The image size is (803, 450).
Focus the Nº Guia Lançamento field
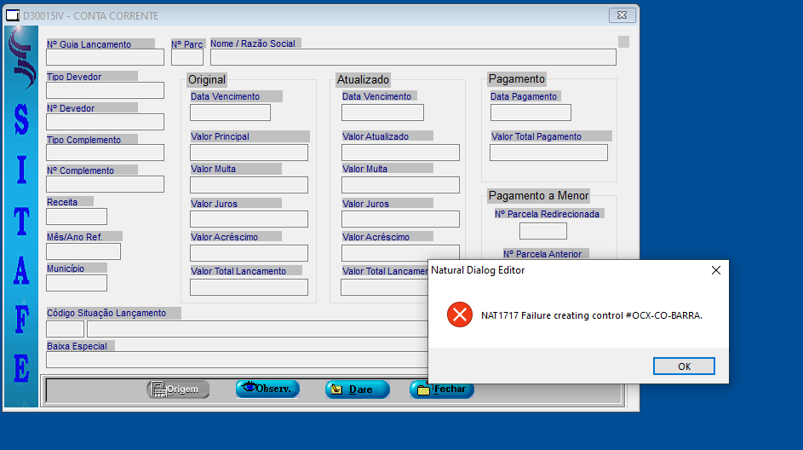pyautogui.click(x=105, y=58)
